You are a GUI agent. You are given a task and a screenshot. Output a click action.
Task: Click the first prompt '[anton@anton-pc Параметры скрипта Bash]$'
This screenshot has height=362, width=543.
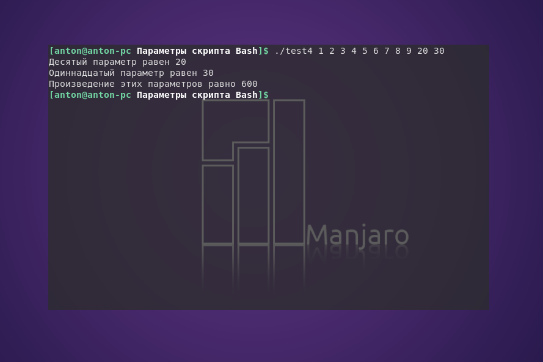click(x=159, y=51)
